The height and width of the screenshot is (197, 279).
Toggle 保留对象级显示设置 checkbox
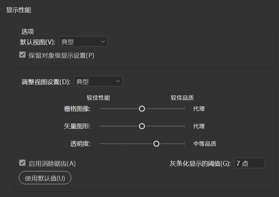[x=22, y=55]
